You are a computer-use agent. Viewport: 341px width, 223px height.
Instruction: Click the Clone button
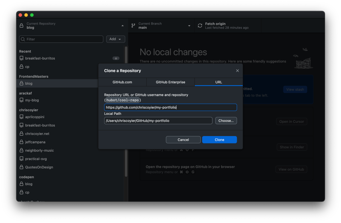[x=219, y=139]
